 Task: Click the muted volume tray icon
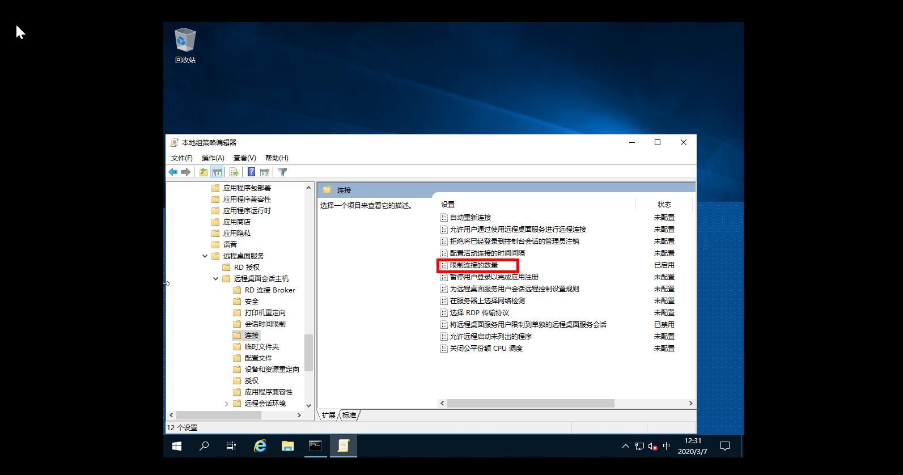652,446
